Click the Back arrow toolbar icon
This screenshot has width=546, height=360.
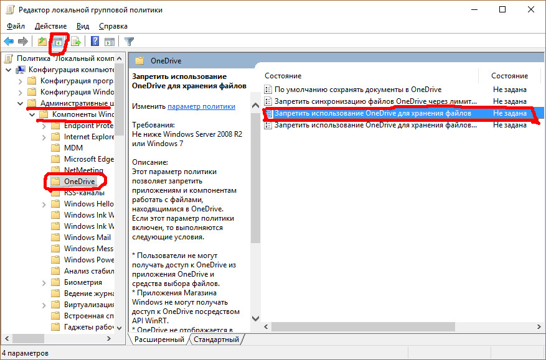(9, 42)
